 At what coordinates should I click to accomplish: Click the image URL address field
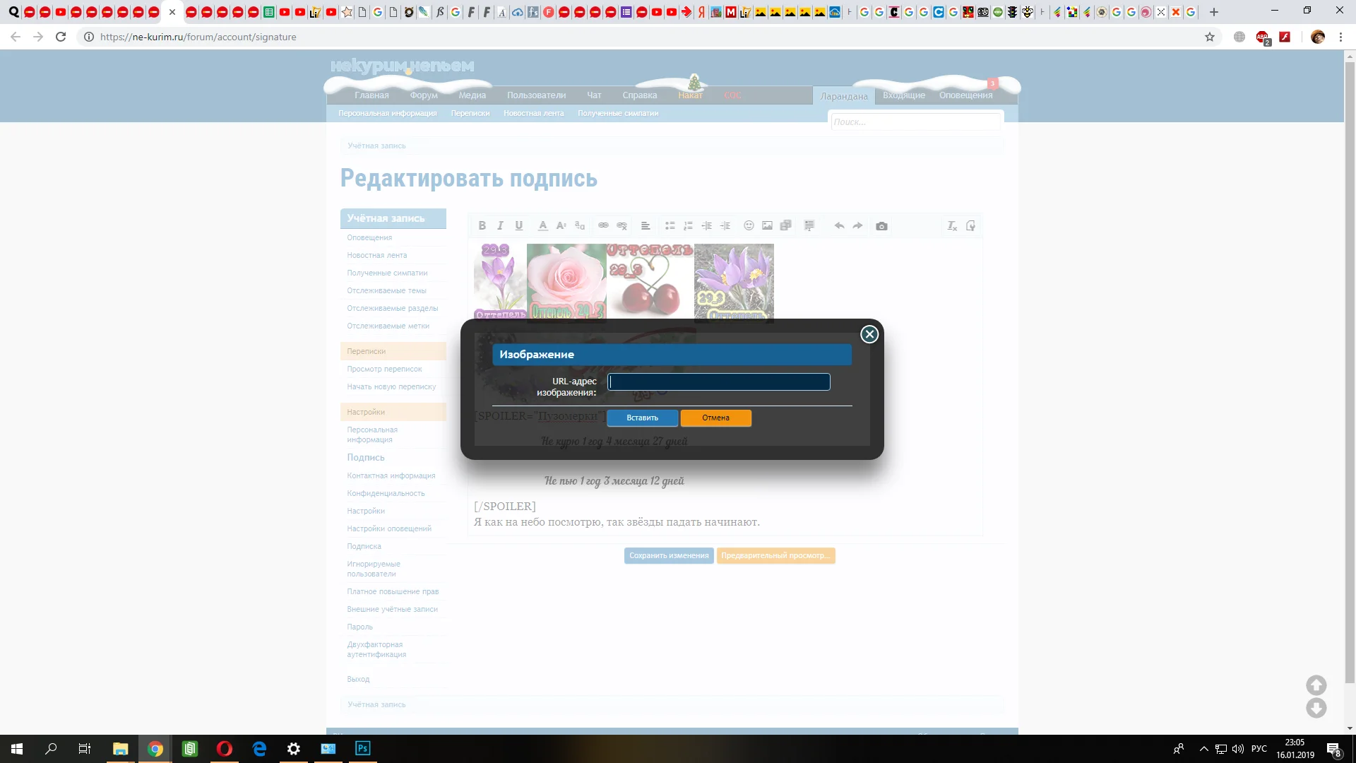point(718,382)
